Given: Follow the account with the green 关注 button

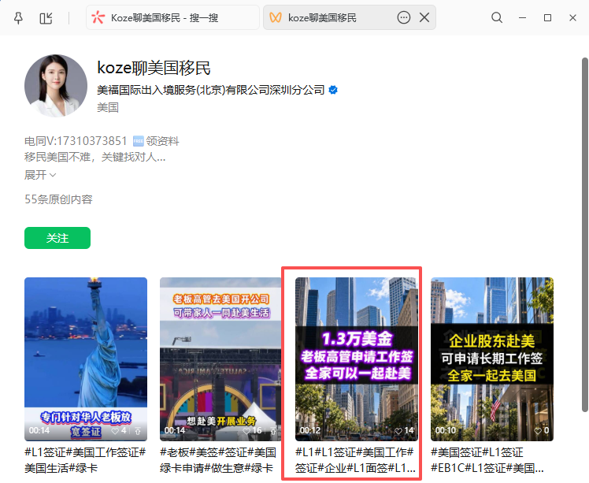Looking at the screenshot, I should [x=57, y=238].
